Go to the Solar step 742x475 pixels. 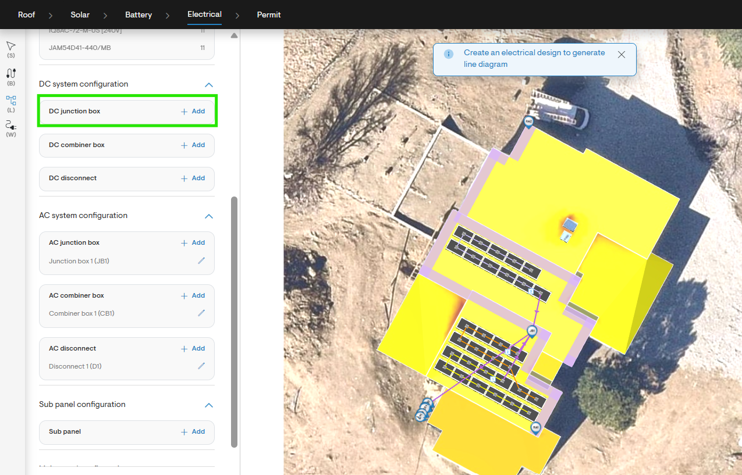(80, 15)
